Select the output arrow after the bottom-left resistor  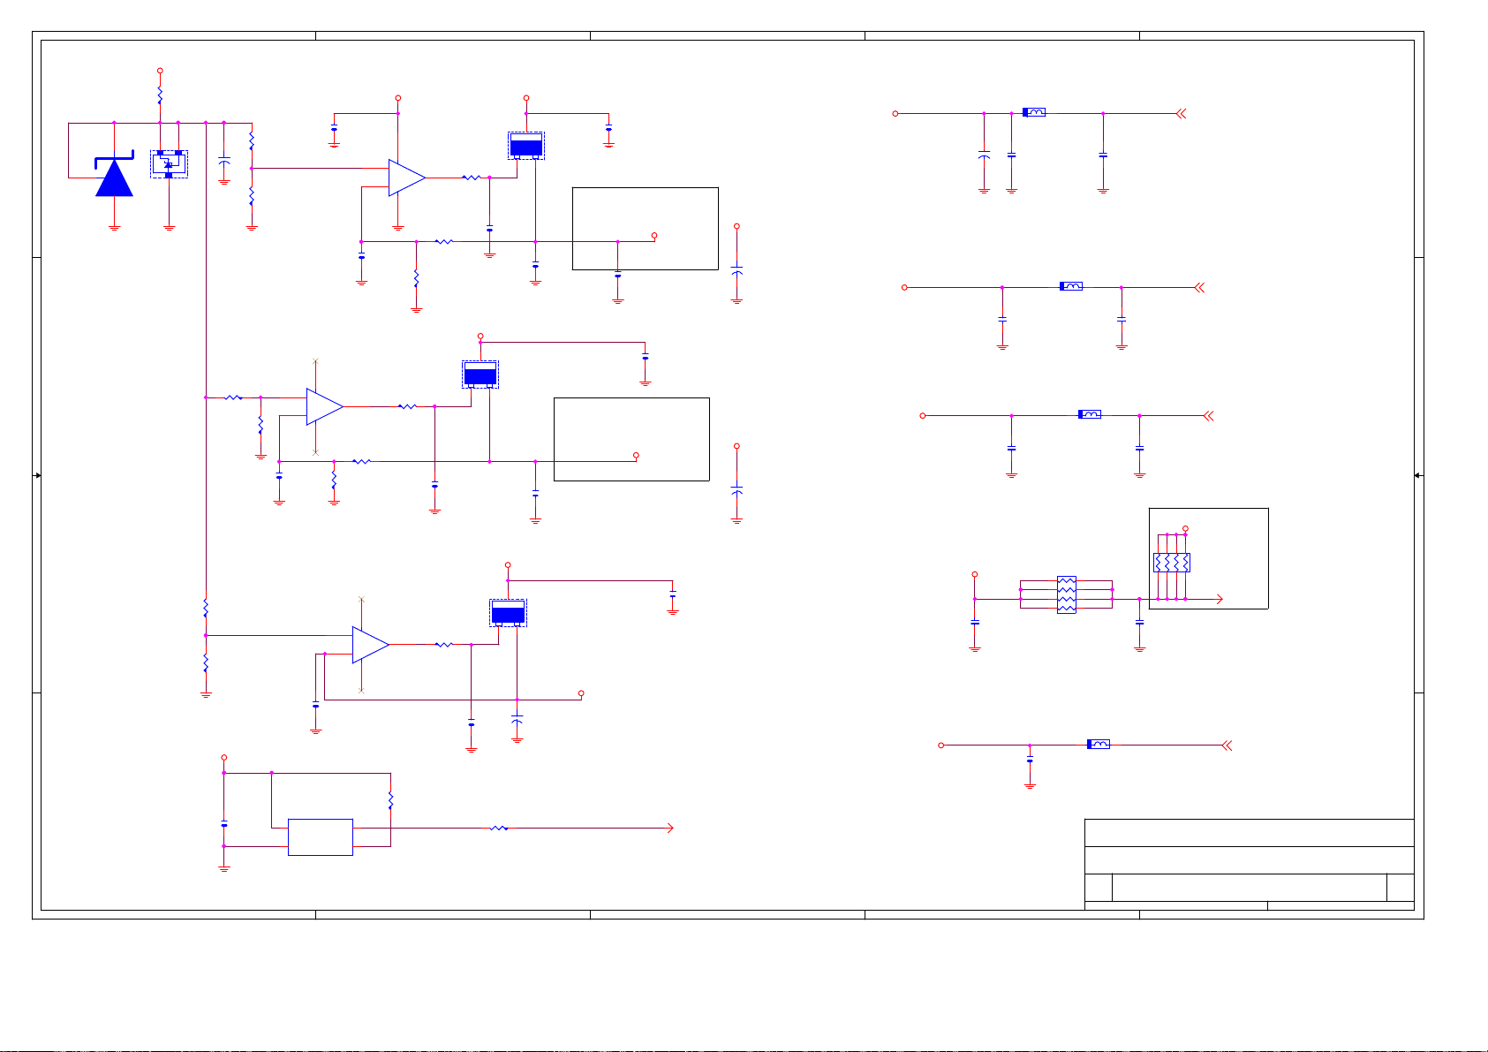point(670,828)
